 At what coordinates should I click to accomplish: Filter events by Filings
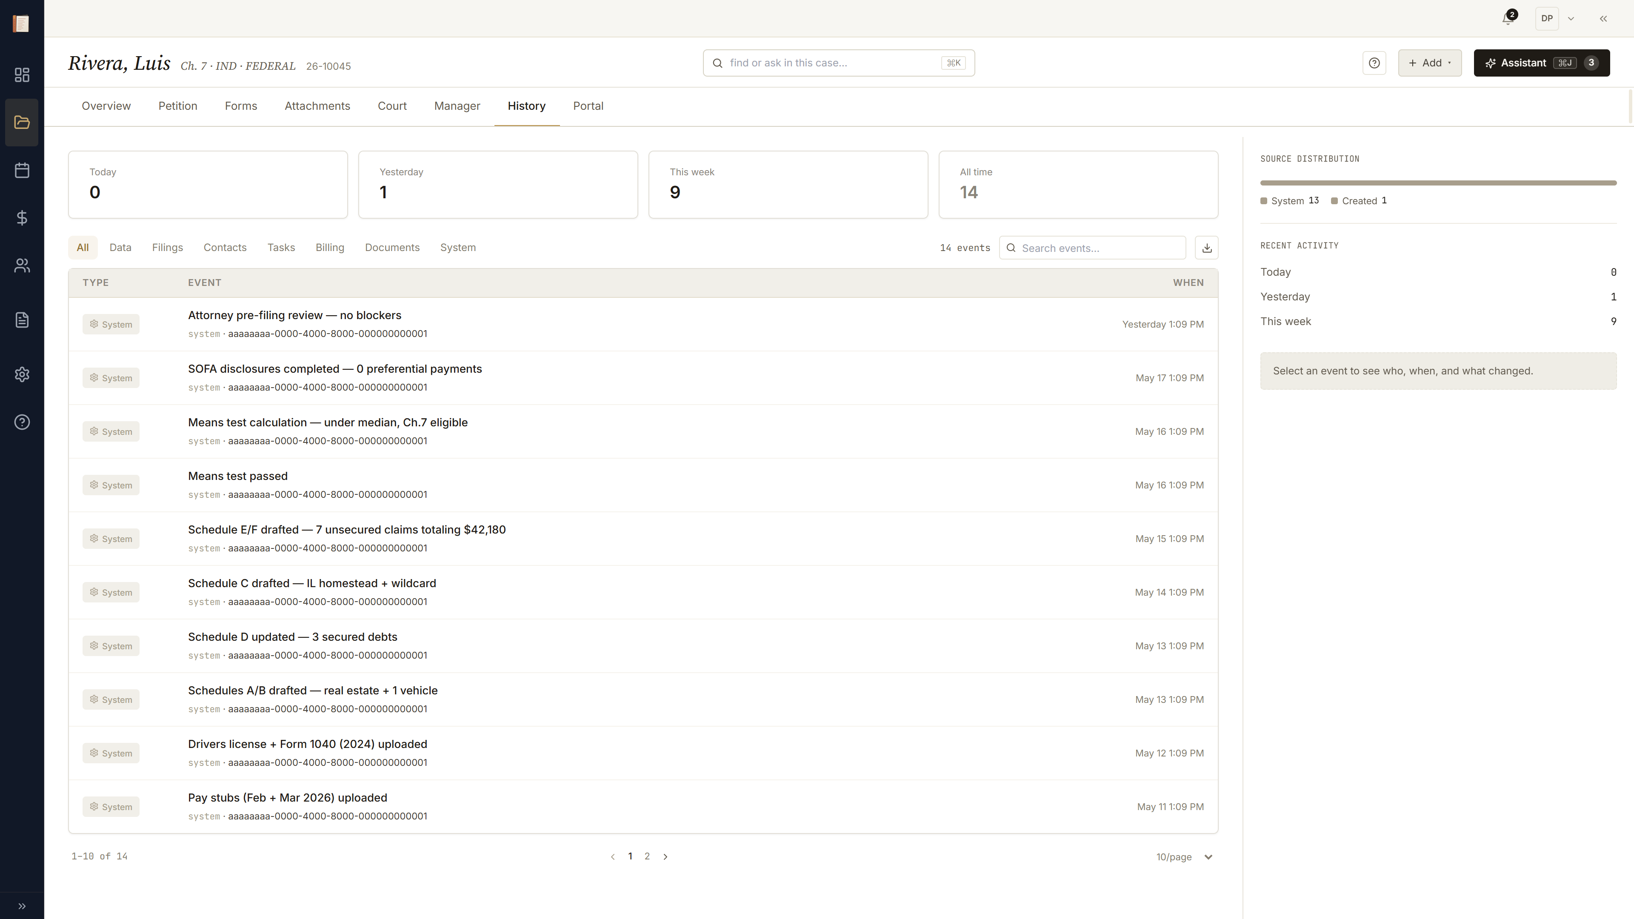pyautogui.click(x=168, y=247)
